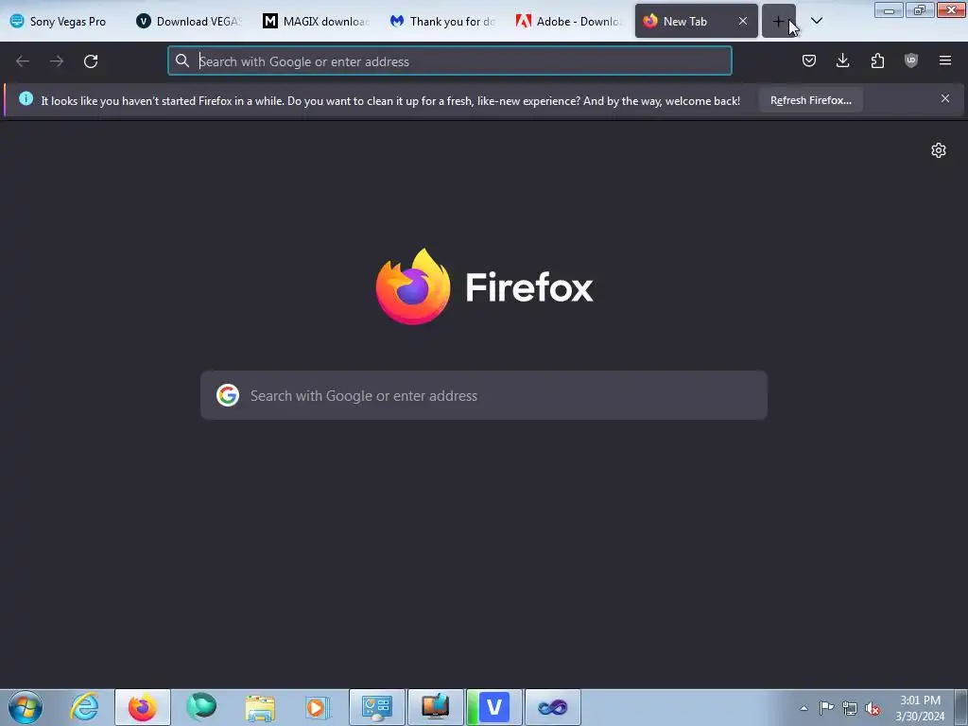The height and width of the screenshot is (726, 968).
Task: Open the infinity logo taskbar application
Action: coord(553,707)
